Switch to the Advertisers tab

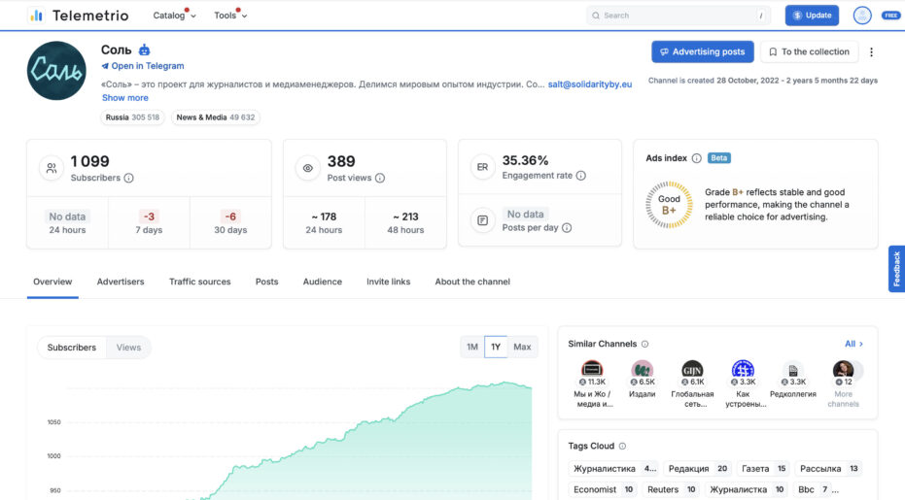point(121,282)
